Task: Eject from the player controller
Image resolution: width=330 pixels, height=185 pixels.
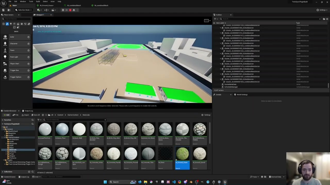Action: click(x=74, y=10)
